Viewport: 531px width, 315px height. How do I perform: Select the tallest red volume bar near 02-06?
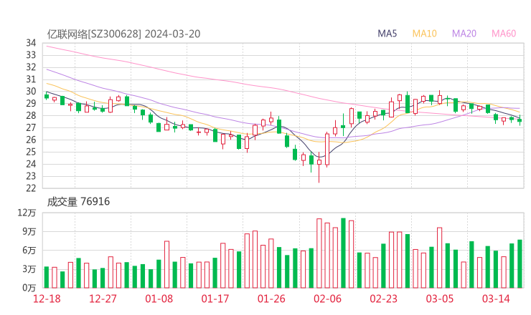[319, 253]
